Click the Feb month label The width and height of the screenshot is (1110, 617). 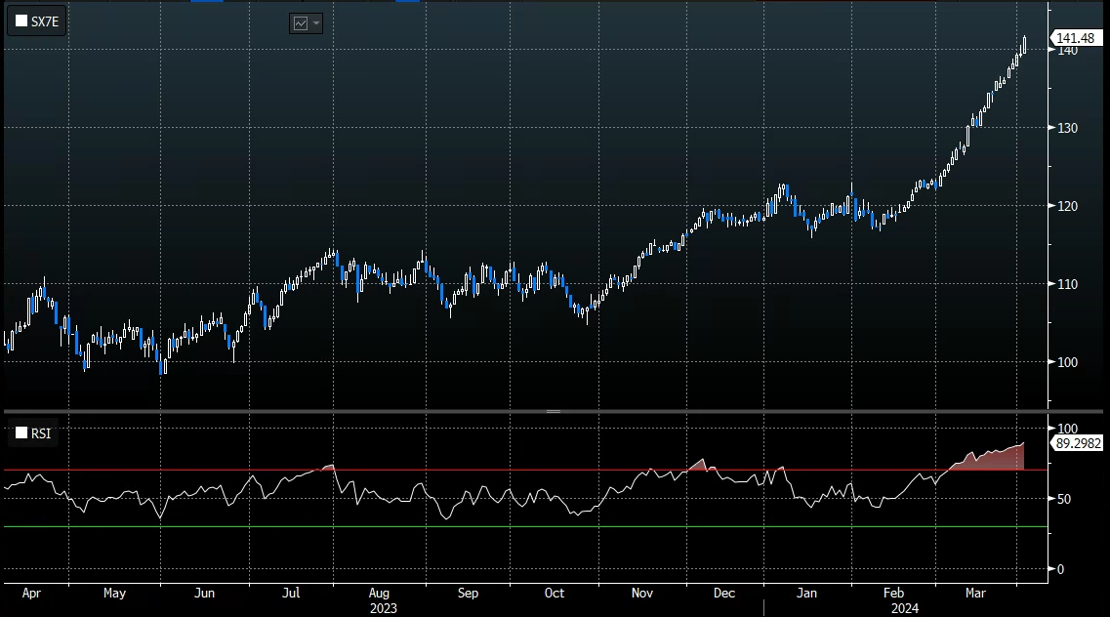[x=893, y=593]
